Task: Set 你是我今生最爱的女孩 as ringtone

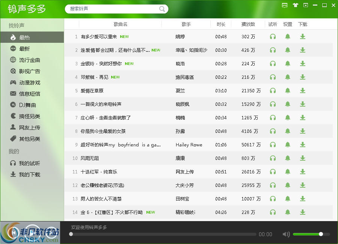Action: [288, 131]
